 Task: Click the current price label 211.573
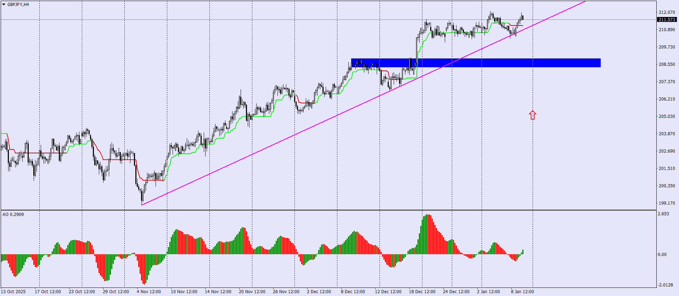667,20
